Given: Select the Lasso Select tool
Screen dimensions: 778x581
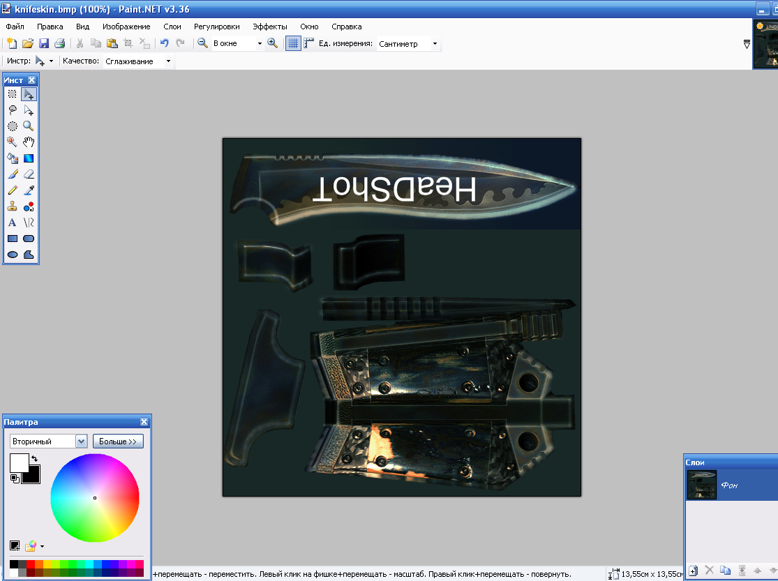Looking at the screenshot, I should coord(13,110).
